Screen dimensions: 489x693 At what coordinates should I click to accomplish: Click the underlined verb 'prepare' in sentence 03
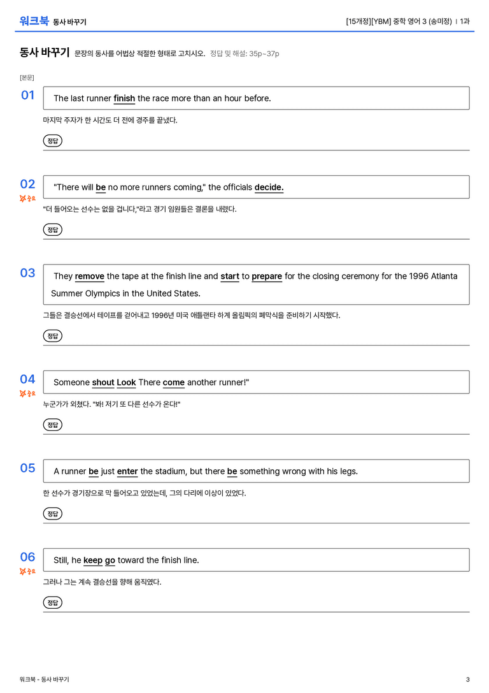pos(267,276)
